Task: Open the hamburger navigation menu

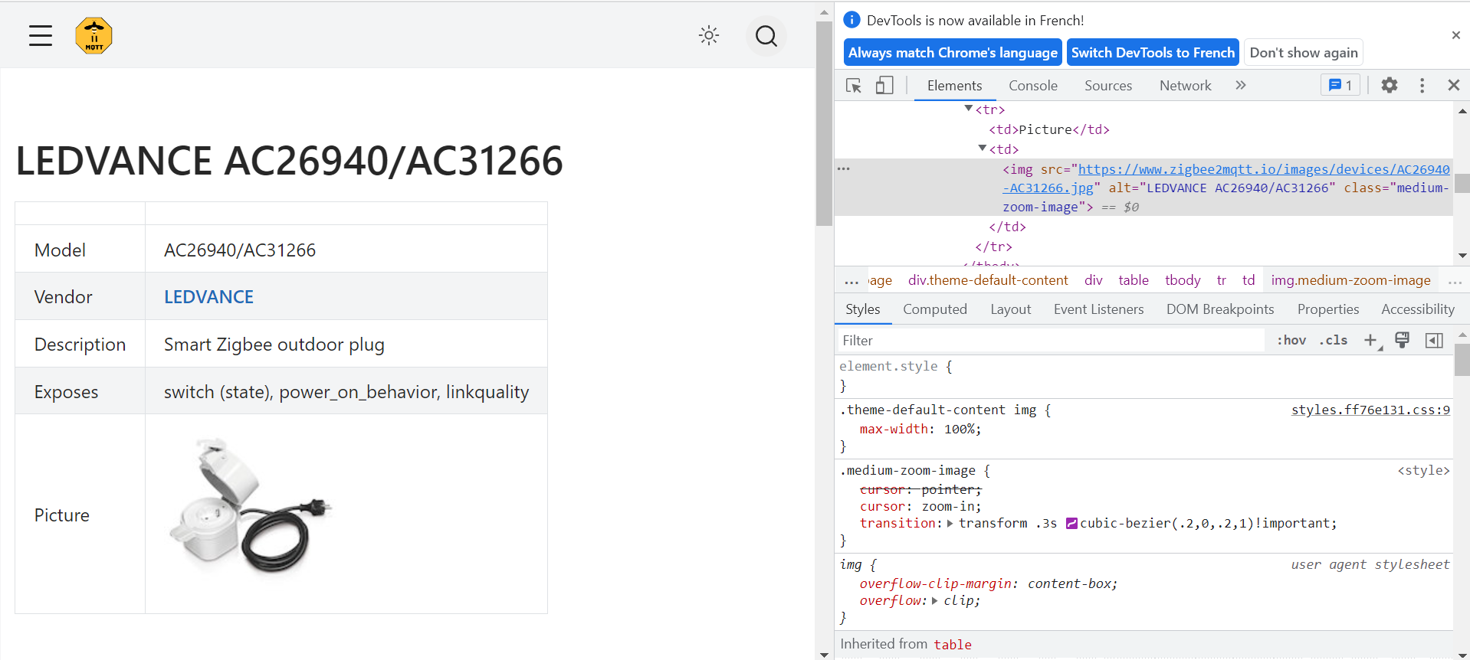Action: click(41, 36)
